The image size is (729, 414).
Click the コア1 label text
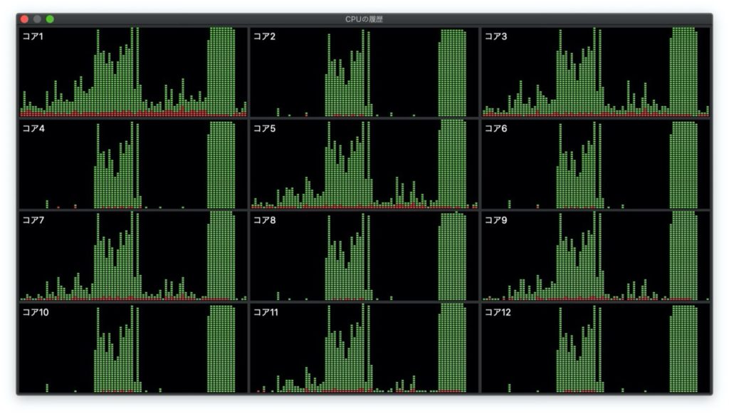33,36
